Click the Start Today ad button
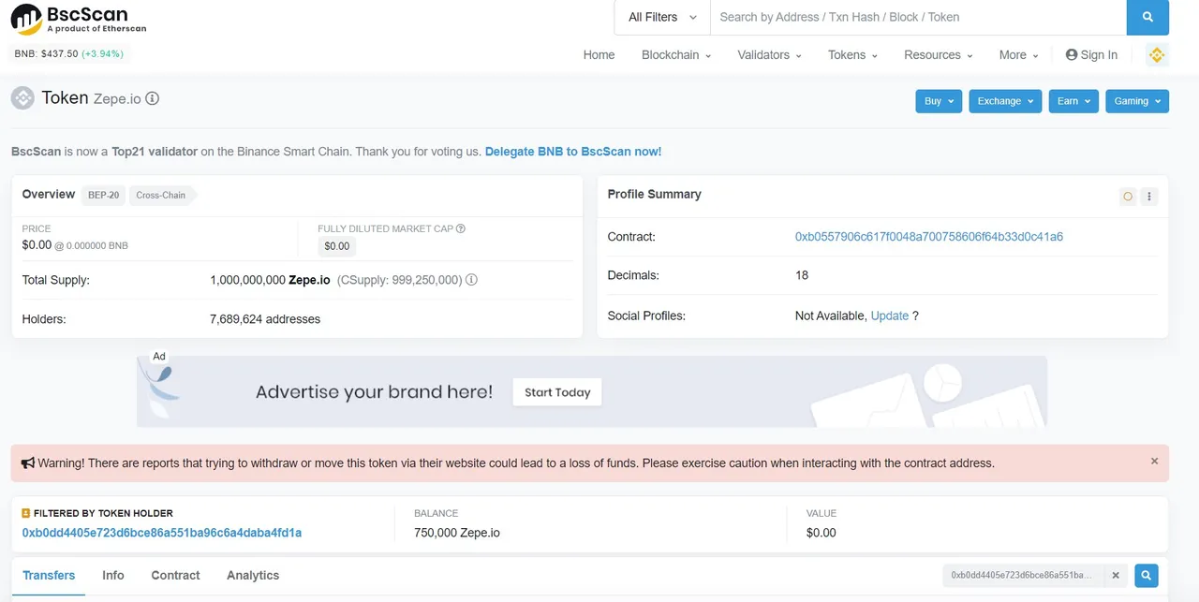This screenshot has height=602, width=1199. (x=557, y=392)
